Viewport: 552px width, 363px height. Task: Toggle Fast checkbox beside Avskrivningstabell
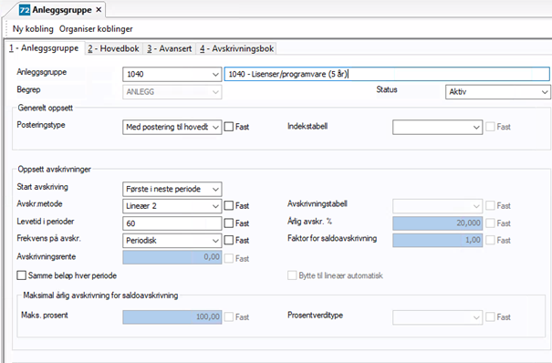click(490, 205)
